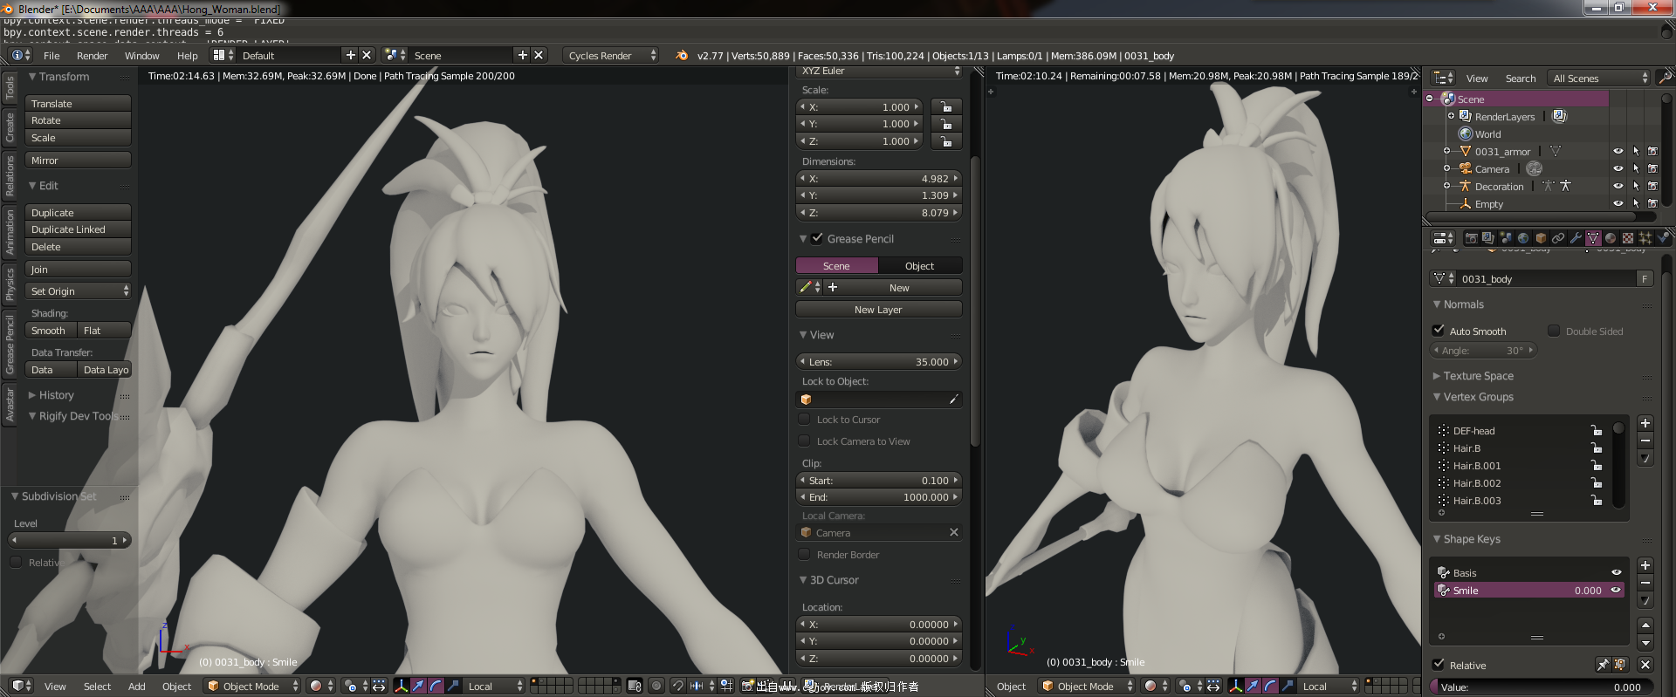
Task: Open the World properties tab globe icon
Action: (x=1523, y=238)
